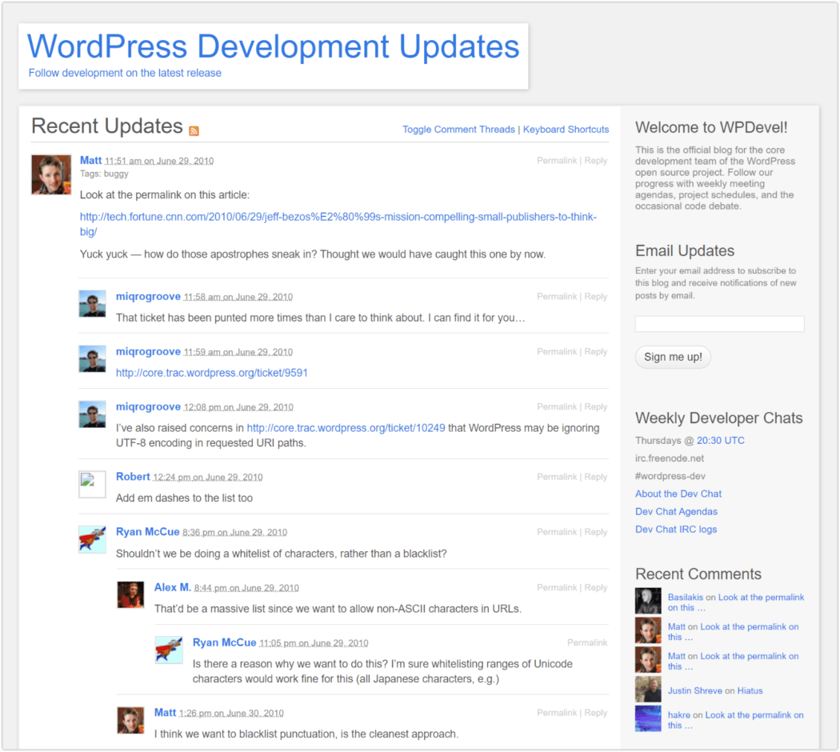Click the orange RSS feed icon
Viewport: 840px width, 752px height.
[194, 130]
